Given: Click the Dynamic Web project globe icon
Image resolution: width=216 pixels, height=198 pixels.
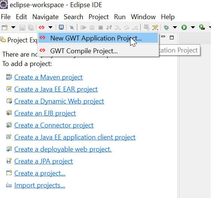Looking at the screenshot, I should click(9, 101).
